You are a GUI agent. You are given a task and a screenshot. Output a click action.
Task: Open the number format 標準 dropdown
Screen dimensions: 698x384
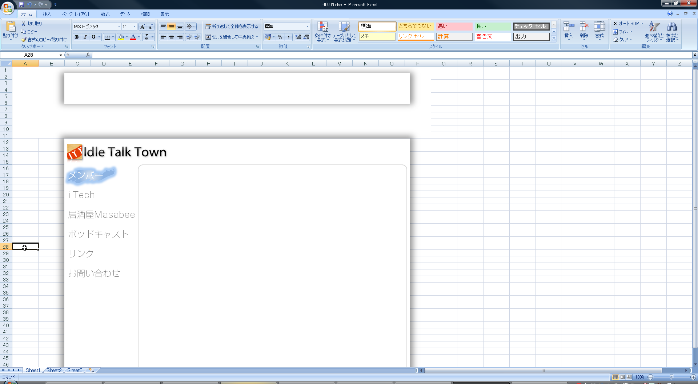tap(307, 27)
